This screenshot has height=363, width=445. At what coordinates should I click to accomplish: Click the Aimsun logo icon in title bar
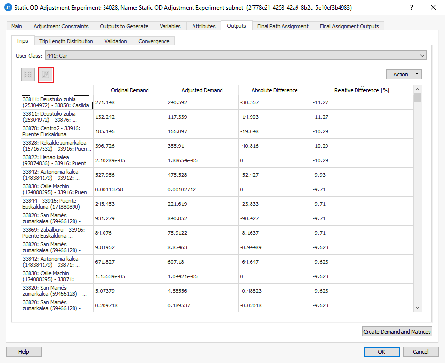[x=7, y=8]
